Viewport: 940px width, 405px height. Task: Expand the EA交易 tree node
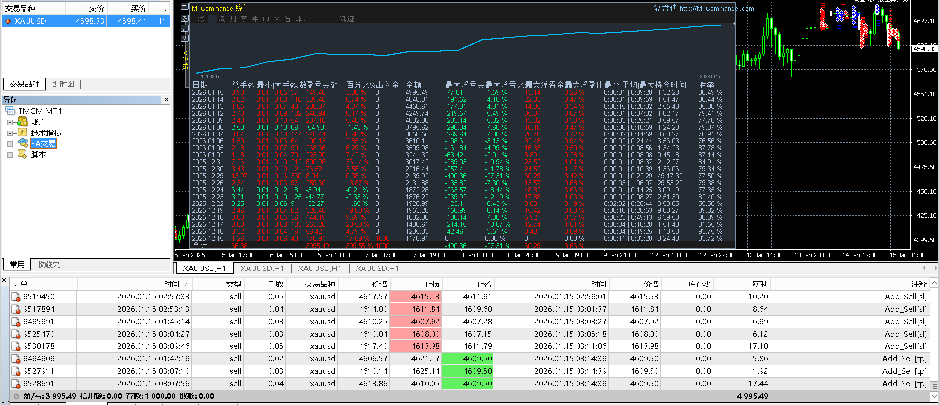10,144
